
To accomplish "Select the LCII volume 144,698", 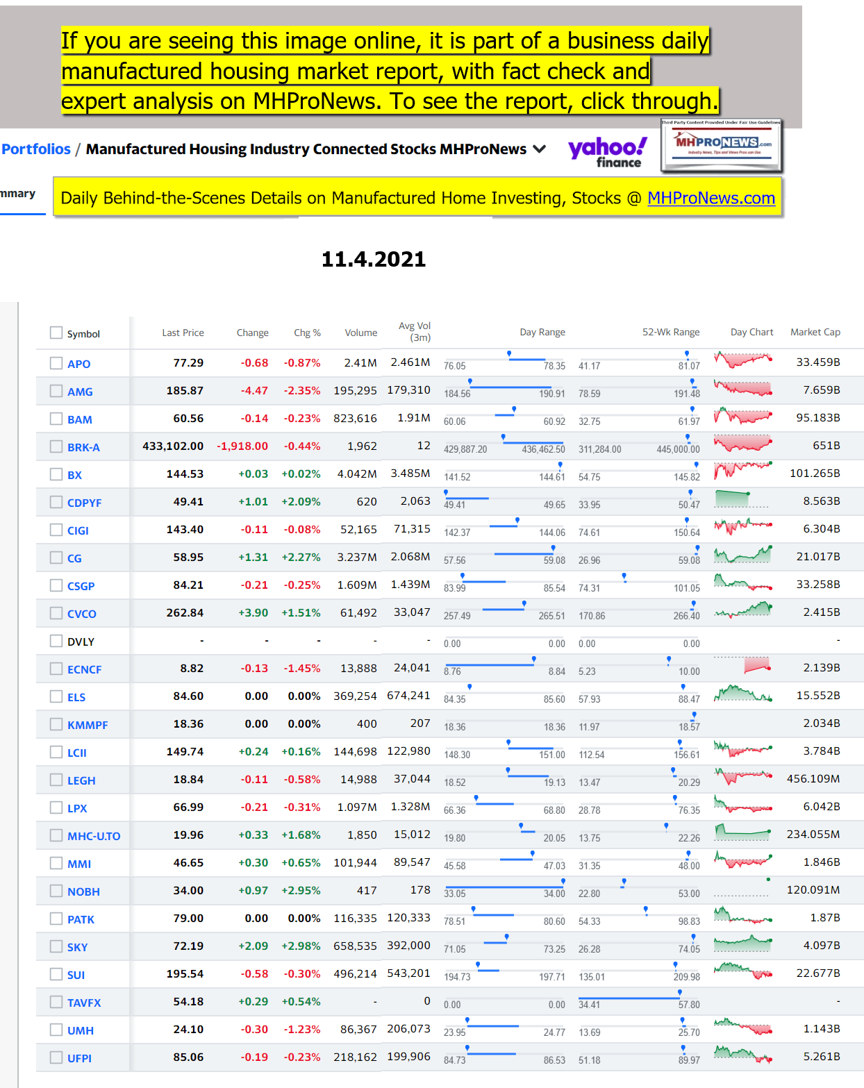I will coord(355,751).
